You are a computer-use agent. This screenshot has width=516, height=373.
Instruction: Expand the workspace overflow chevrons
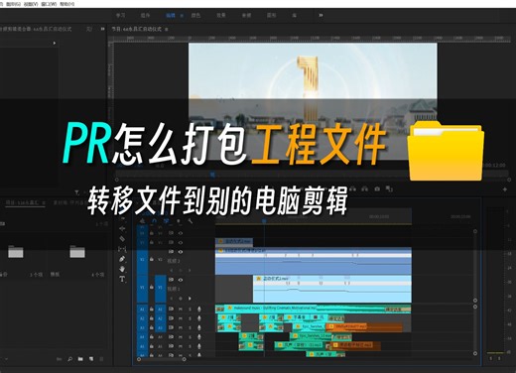(x=321, y=15)
